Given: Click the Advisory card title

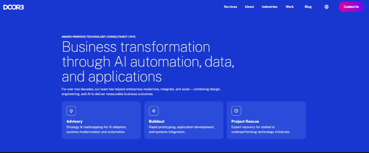Looking at the screenshot, I should pos(75,121).
